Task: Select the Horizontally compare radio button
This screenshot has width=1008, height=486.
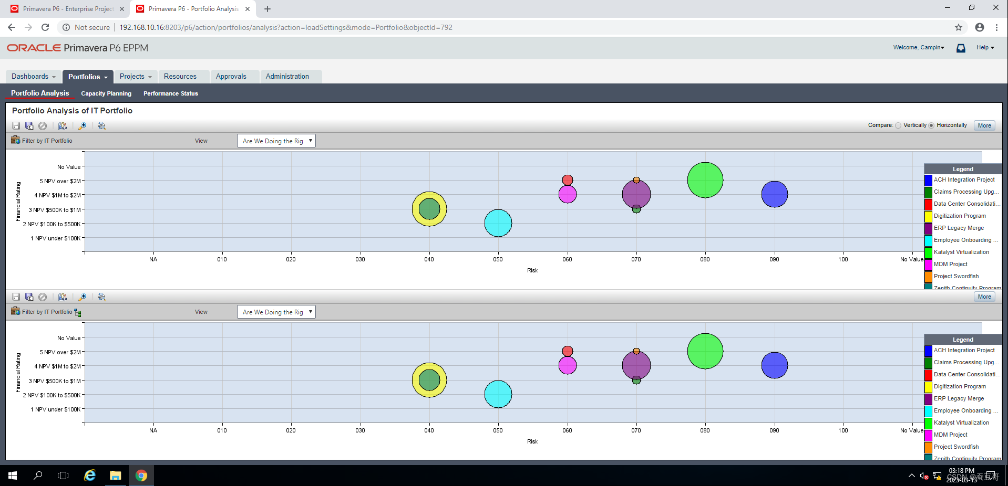Action: 931,125
